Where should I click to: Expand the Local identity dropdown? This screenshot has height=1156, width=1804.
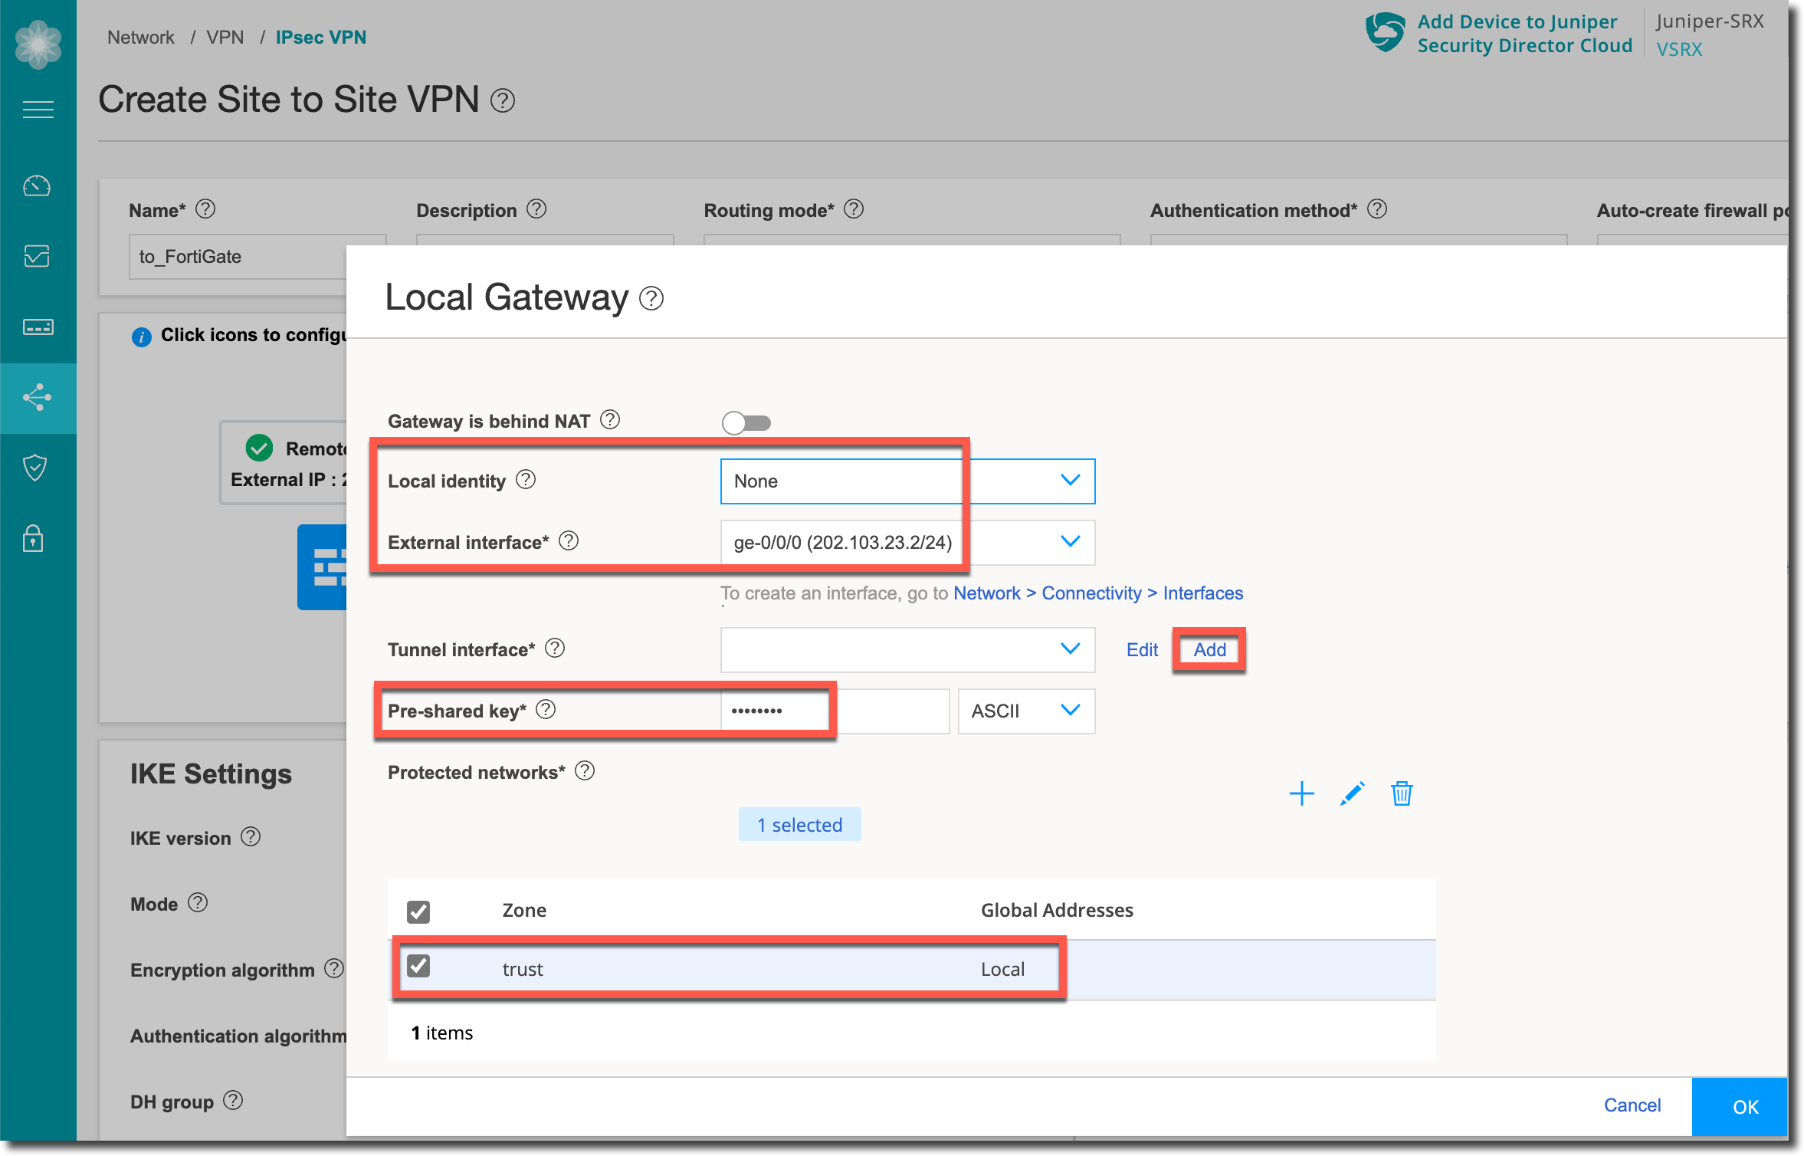point(907,481)
